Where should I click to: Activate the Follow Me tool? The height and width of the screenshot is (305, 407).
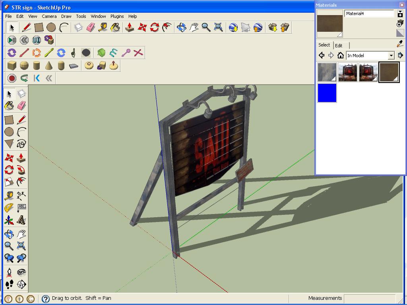pyautogui.click(x=21, y=170)
